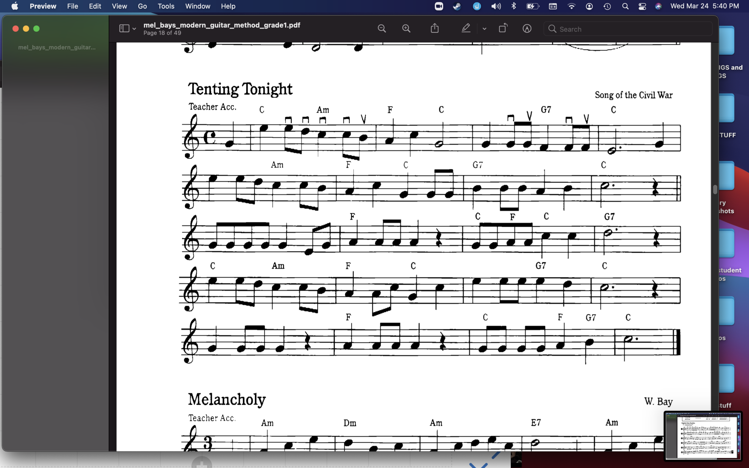This screenshot has width=749, height=468.
Task: Open the Control Center toggle icon
Action: (x=642, y=6)
